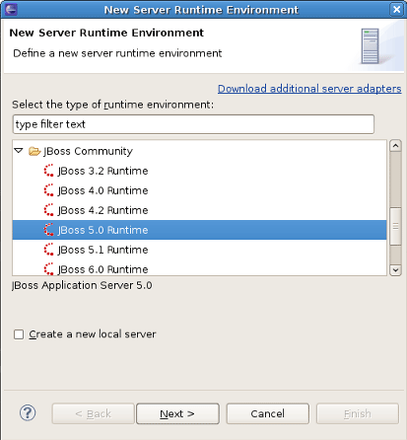
Task: Click the runtime list scrollbar down arrow
Action: (x=395, y=270)
